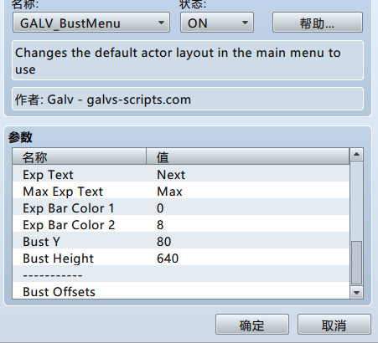This screenshot has width=378, height=343.
Task: Click the value 0 for Exp Bar Color 1
Action: tap(160, 208)
